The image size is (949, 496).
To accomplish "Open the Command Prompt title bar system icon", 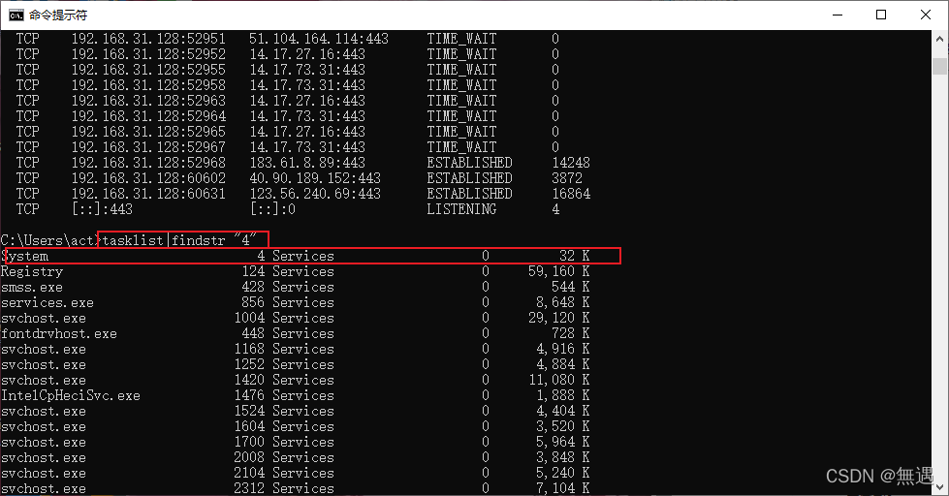I will pos(16,15).
